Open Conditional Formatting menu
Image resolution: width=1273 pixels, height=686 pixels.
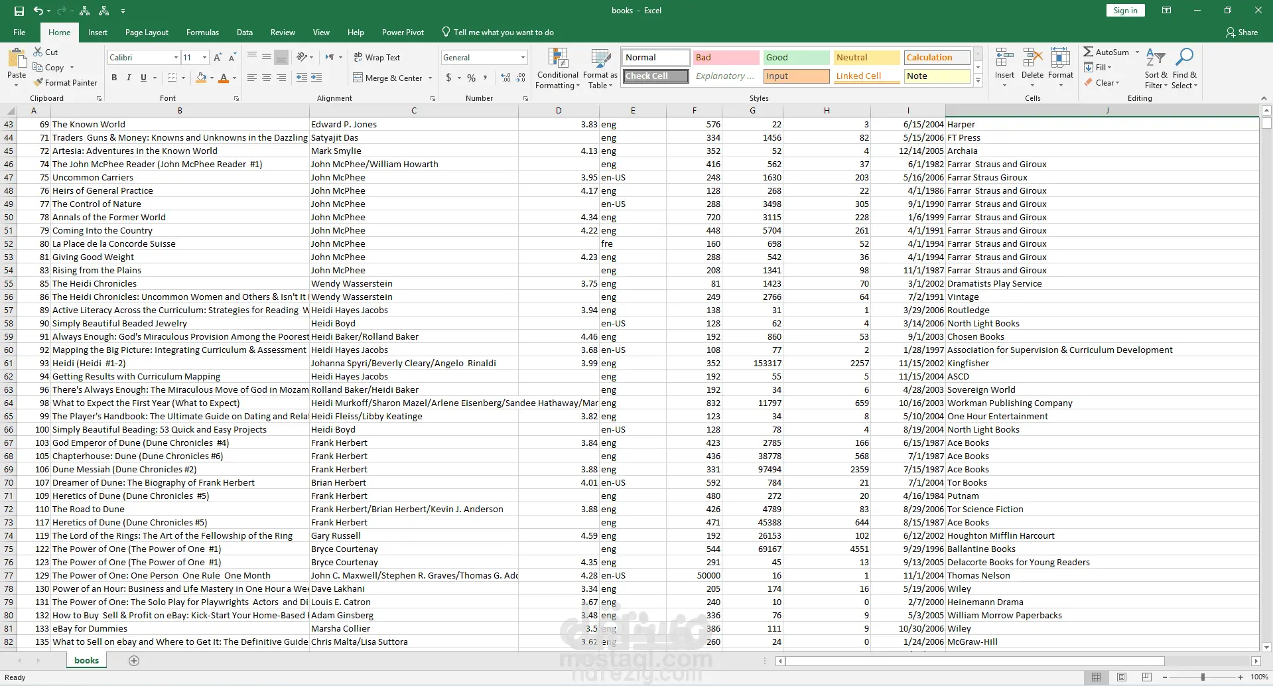557,69
